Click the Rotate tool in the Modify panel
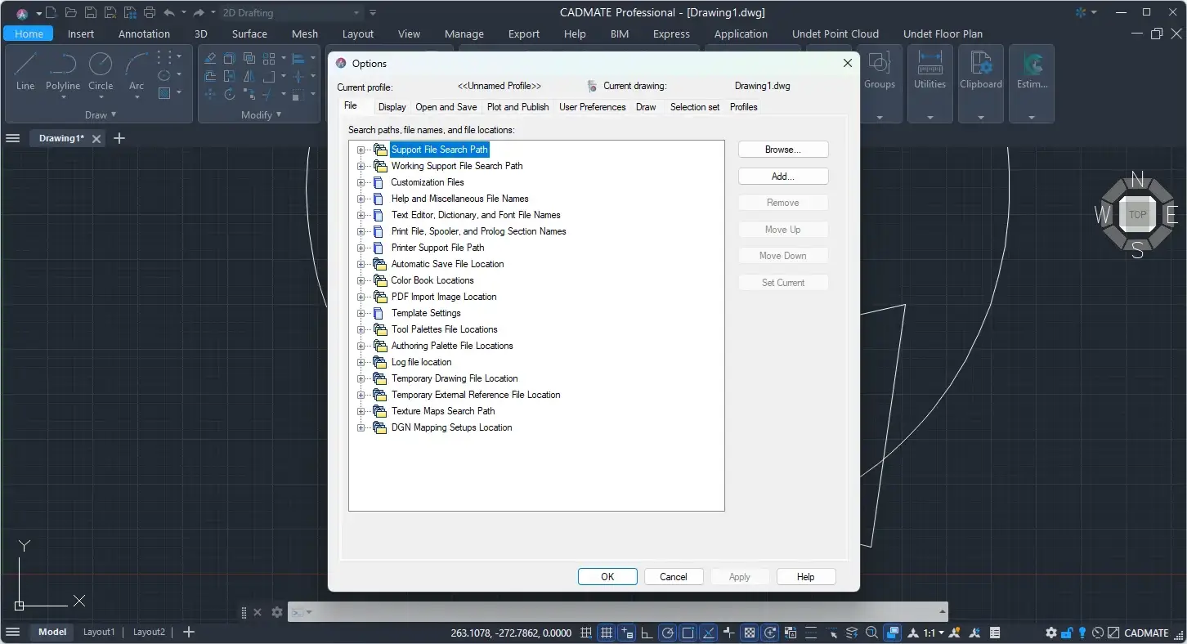 click(230, 94)
